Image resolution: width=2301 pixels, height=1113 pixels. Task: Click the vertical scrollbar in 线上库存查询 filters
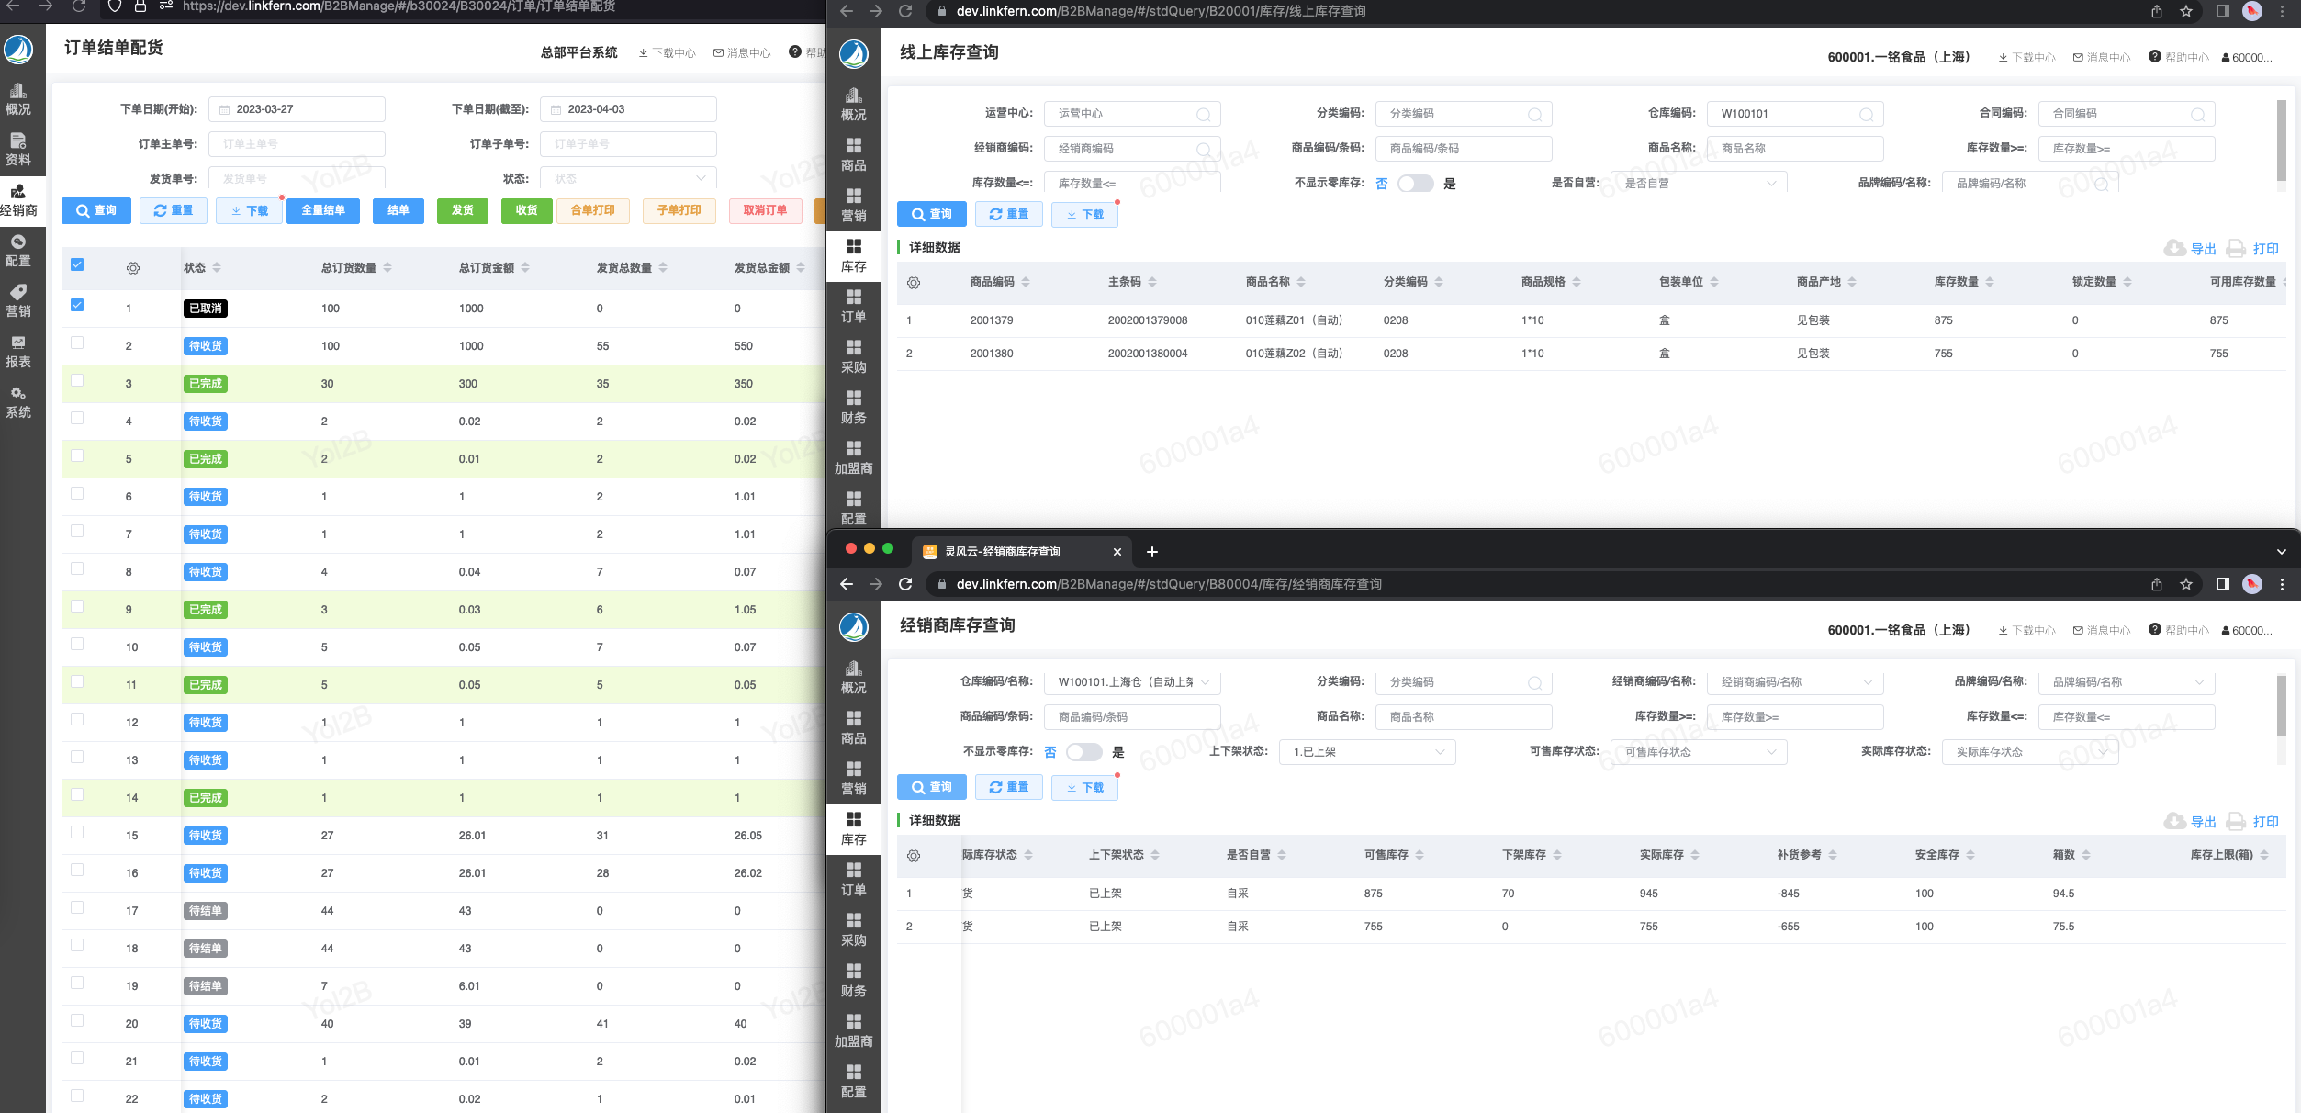pos(2281,142)
